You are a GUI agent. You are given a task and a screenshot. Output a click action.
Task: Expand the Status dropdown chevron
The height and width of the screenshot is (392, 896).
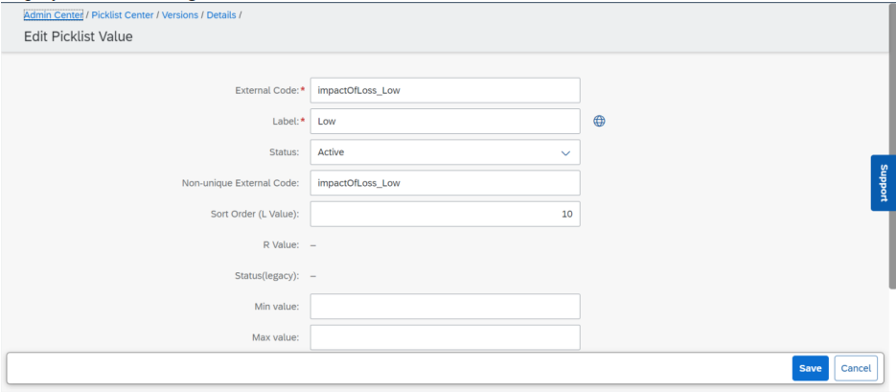click(565, 153)
